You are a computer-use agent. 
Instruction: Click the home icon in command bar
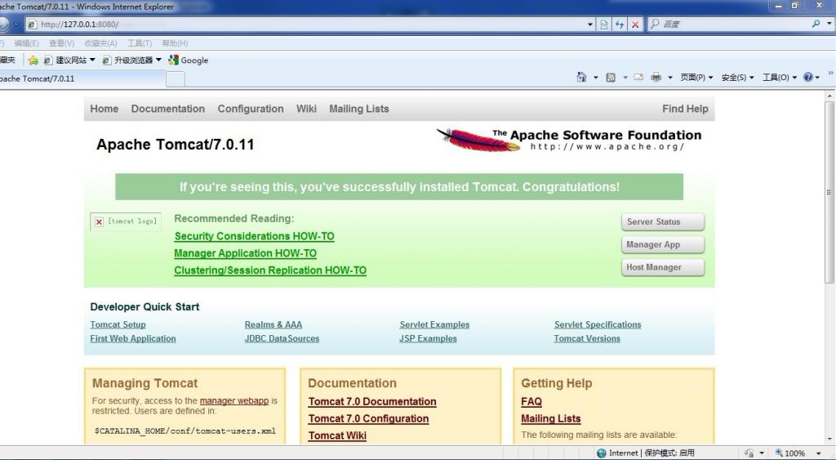pyautogui.click(x=581, y=78)
